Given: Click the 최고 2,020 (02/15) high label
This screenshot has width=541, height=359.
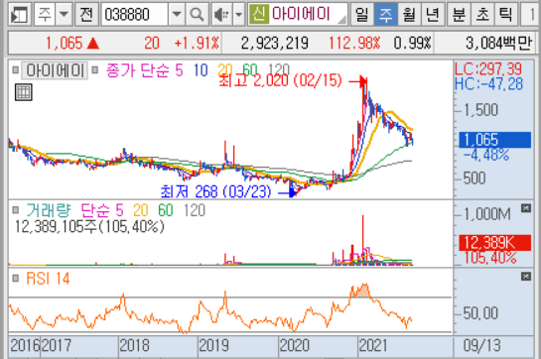Looking at the screenshot, I should (x=280, y=81).
